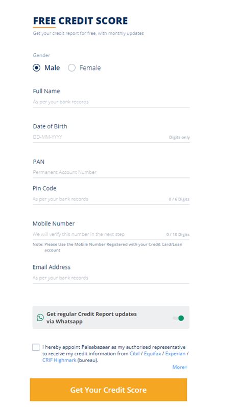The width and height of the screenshot is (242, 407).
Task: Click the WhatsApp icon in updates banner
Action: pyautogui.click(x=40, y=318)
